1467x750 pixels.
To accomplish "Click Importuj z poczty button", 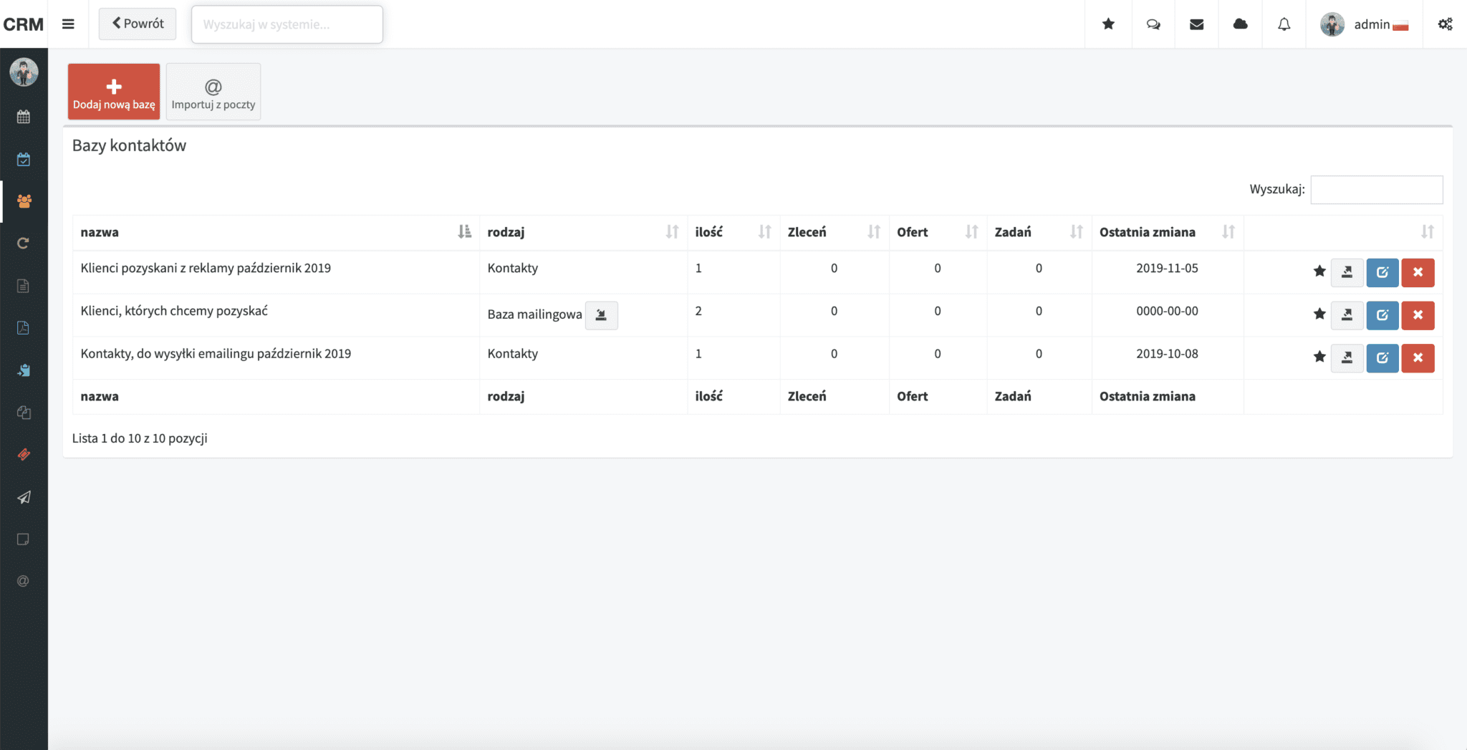I will pyautogui.click(x=213, y=92).
